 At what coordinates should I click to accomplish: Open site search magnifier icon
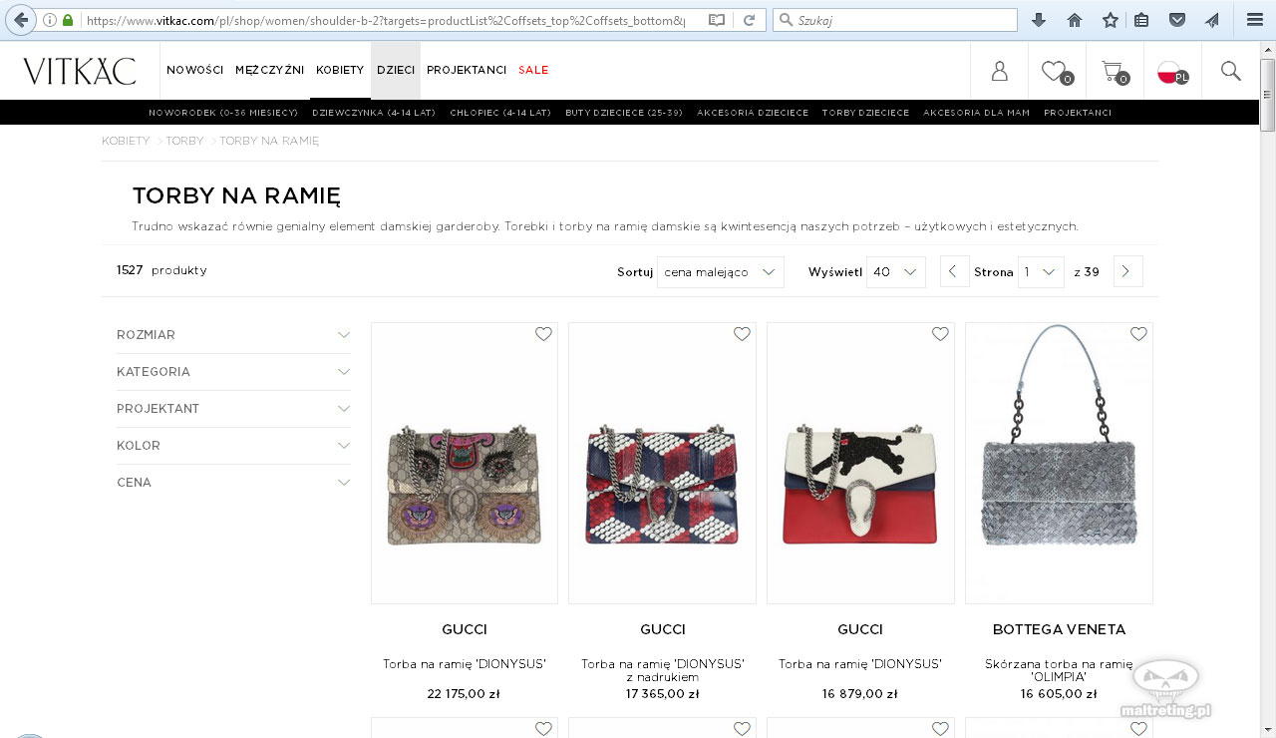(x=1231, y=71)
